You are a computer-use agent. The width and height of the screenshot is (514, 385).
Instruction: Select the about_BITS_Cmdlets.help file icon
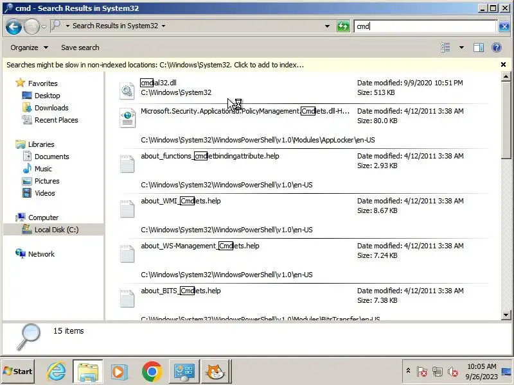127,298
